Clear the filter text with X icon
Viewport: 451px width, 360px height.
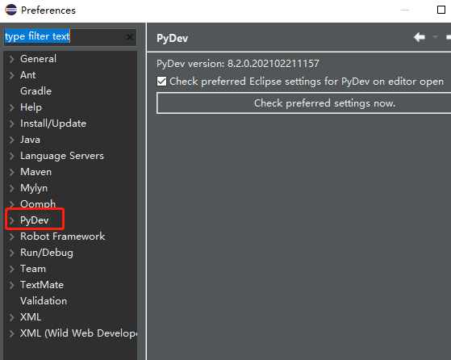click(x=130, y=37)
